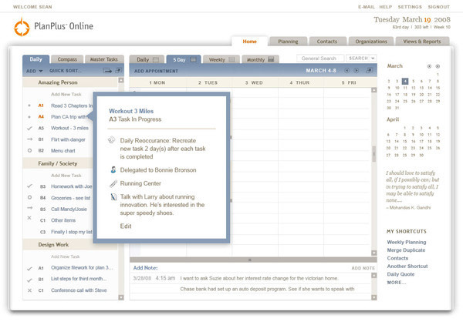
Task: Toggle completed checkmark for Homework with Joe
Action: tap(29, 186)
